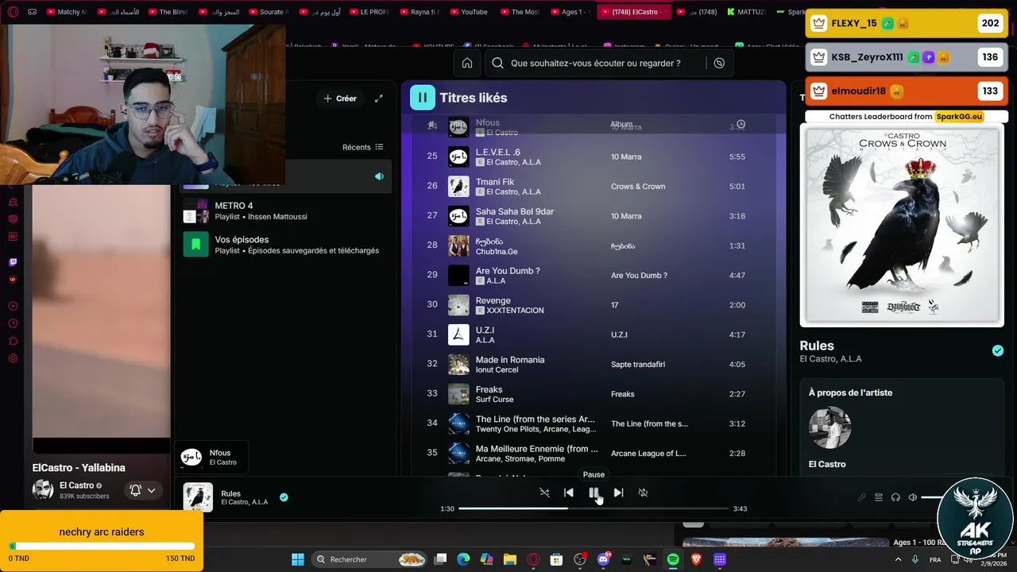Expand the notification options chevron

pos(151,490)
